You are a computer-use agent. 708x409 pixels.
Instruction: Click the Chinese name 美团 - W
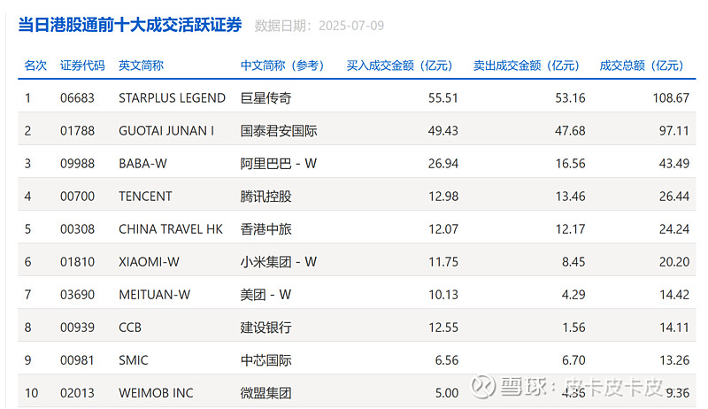tap(265, 295)
